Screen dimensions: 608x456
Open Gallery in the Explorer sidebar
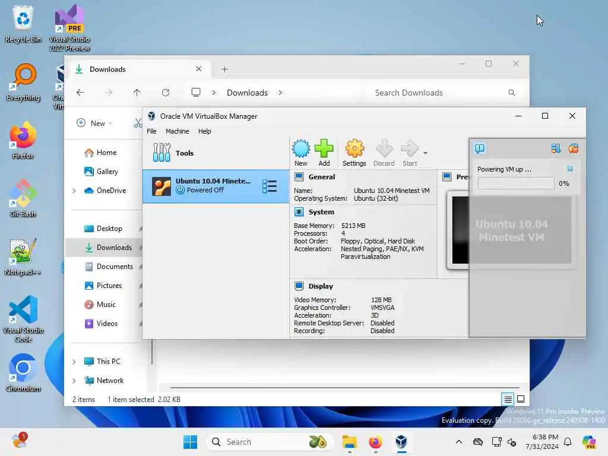point(107,172)
